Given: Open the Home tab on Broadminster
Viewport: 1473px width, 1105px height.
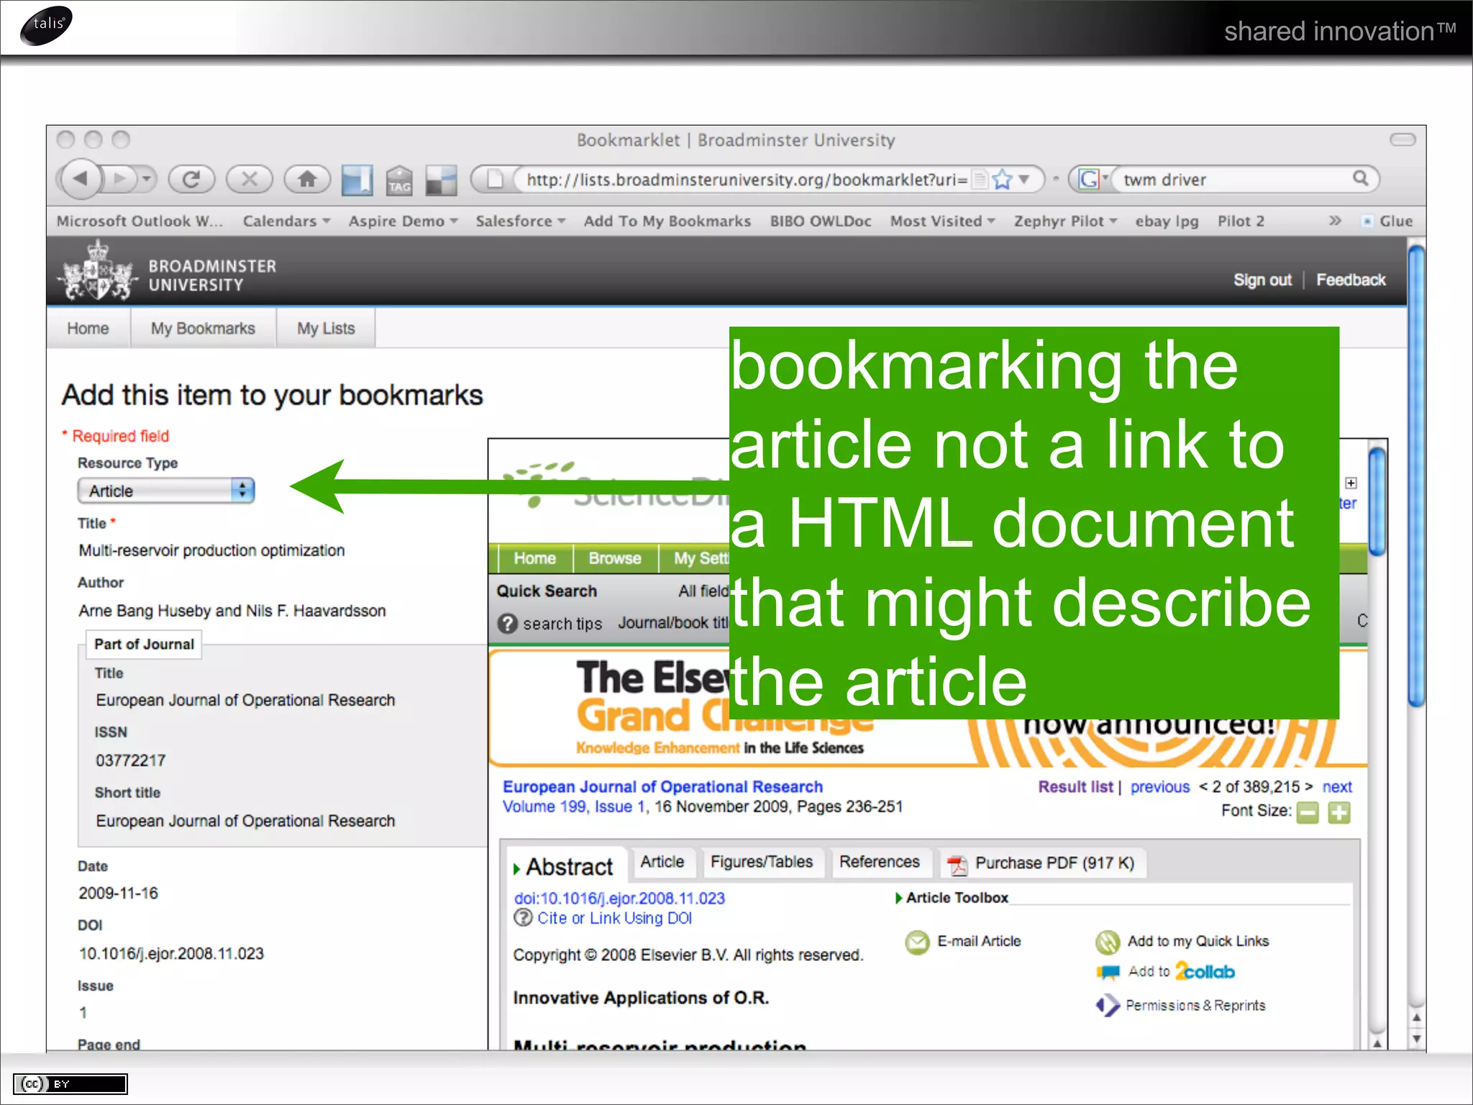Looking at the screenshot, I should coord(88,328).
